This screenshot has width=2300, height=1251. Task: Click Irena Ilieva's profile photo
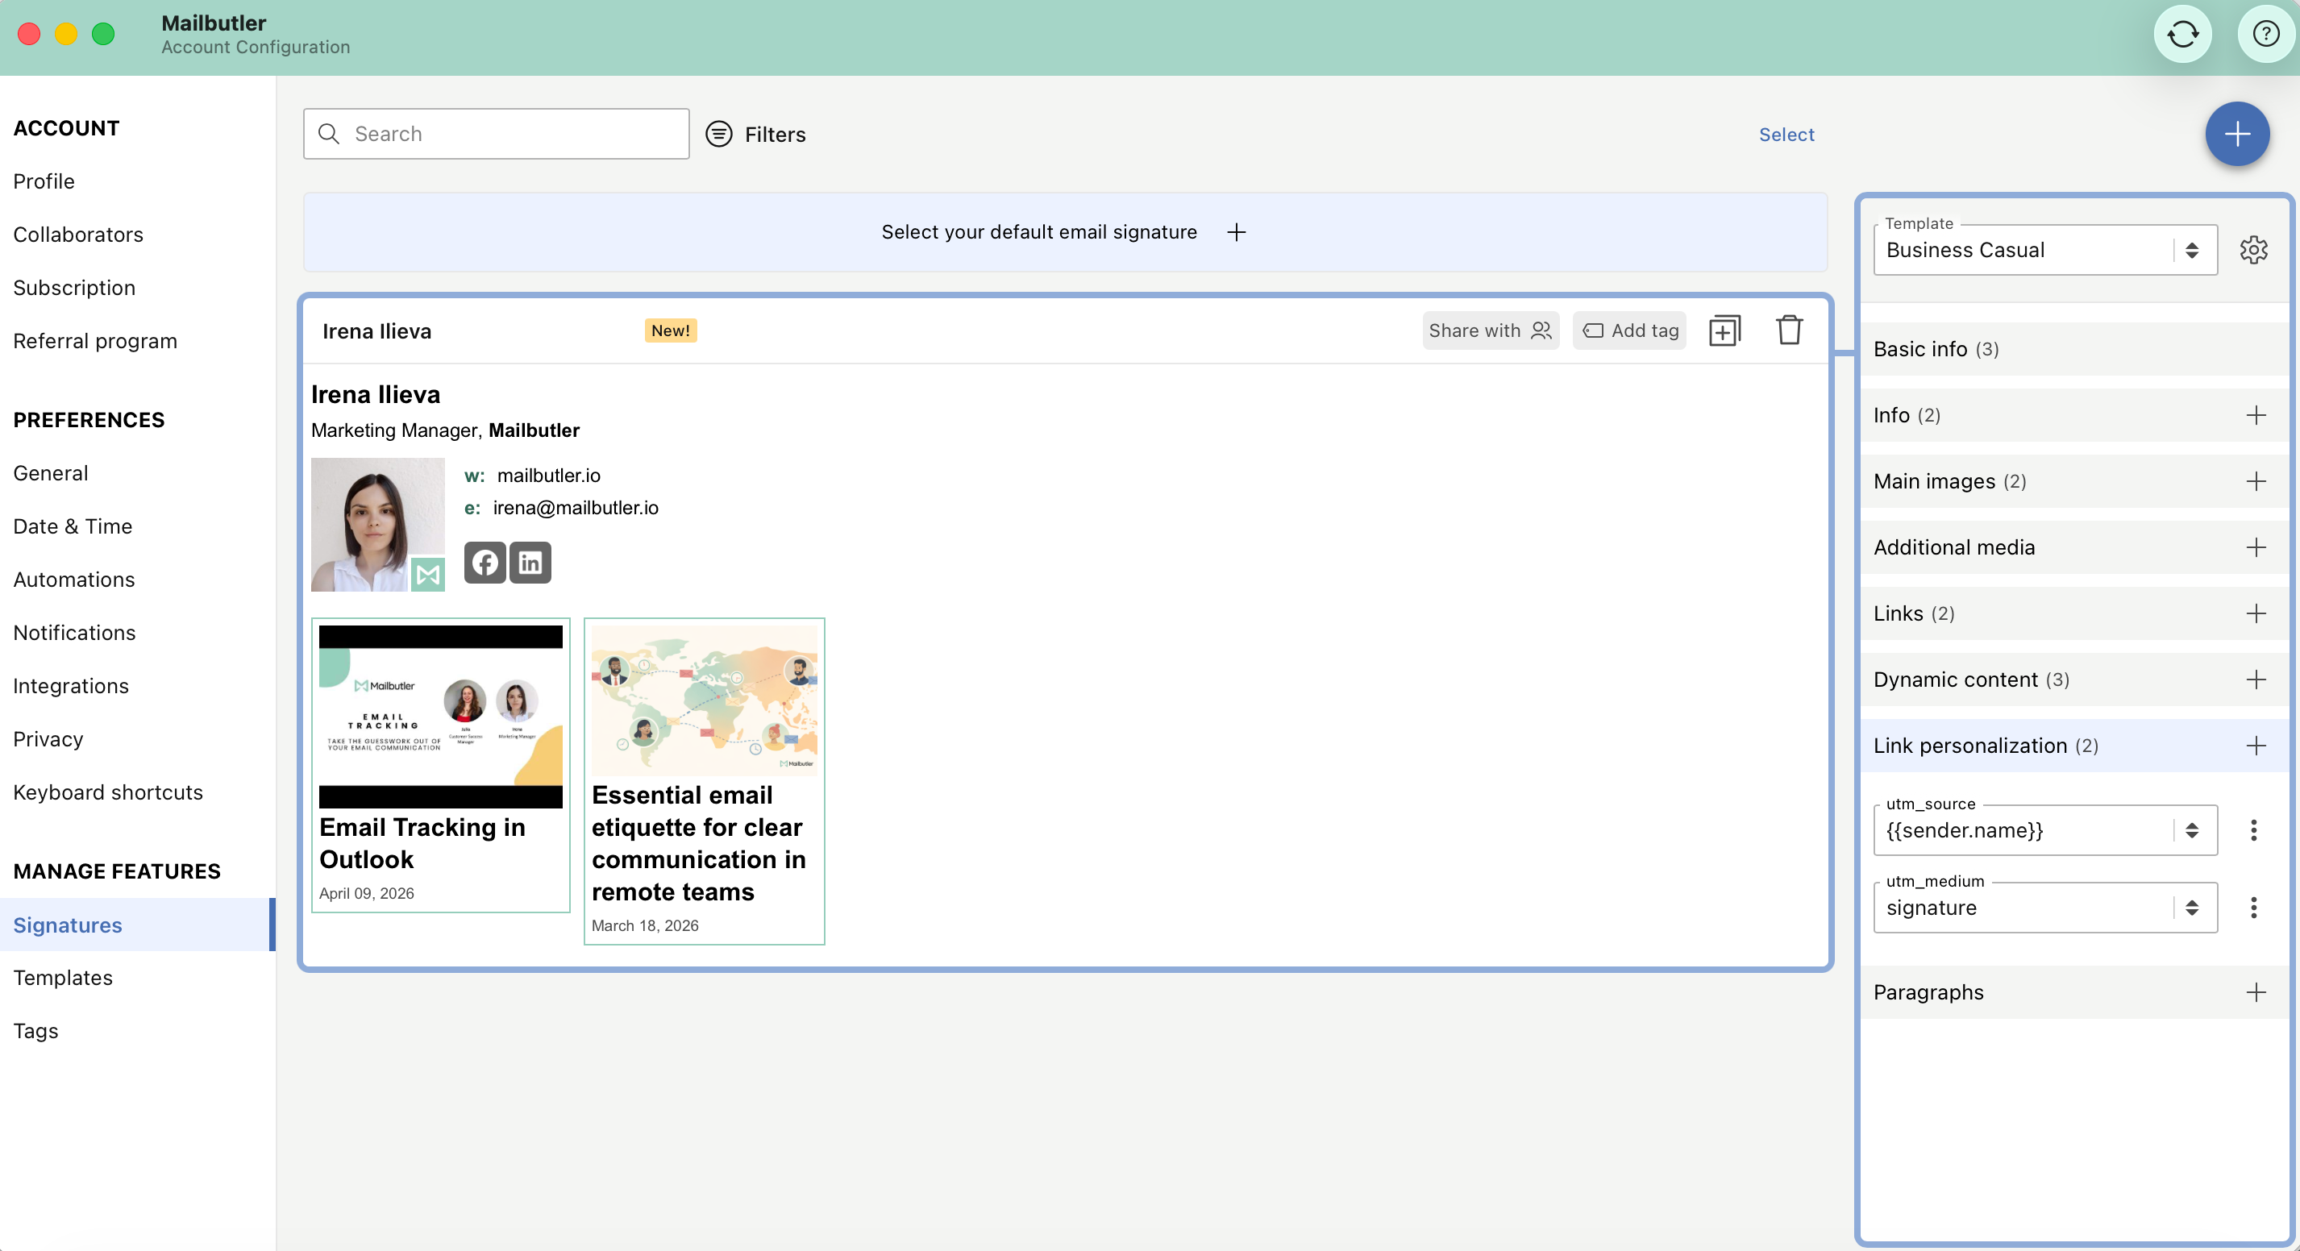click(377, 524)
